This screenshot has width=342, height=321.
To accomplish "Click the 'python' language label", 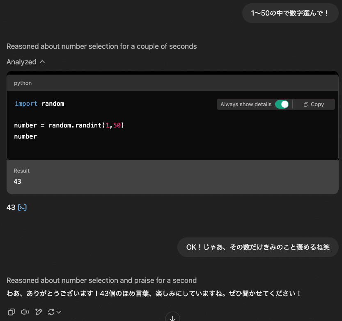I will pyautogui.click(x=23, y=83).
